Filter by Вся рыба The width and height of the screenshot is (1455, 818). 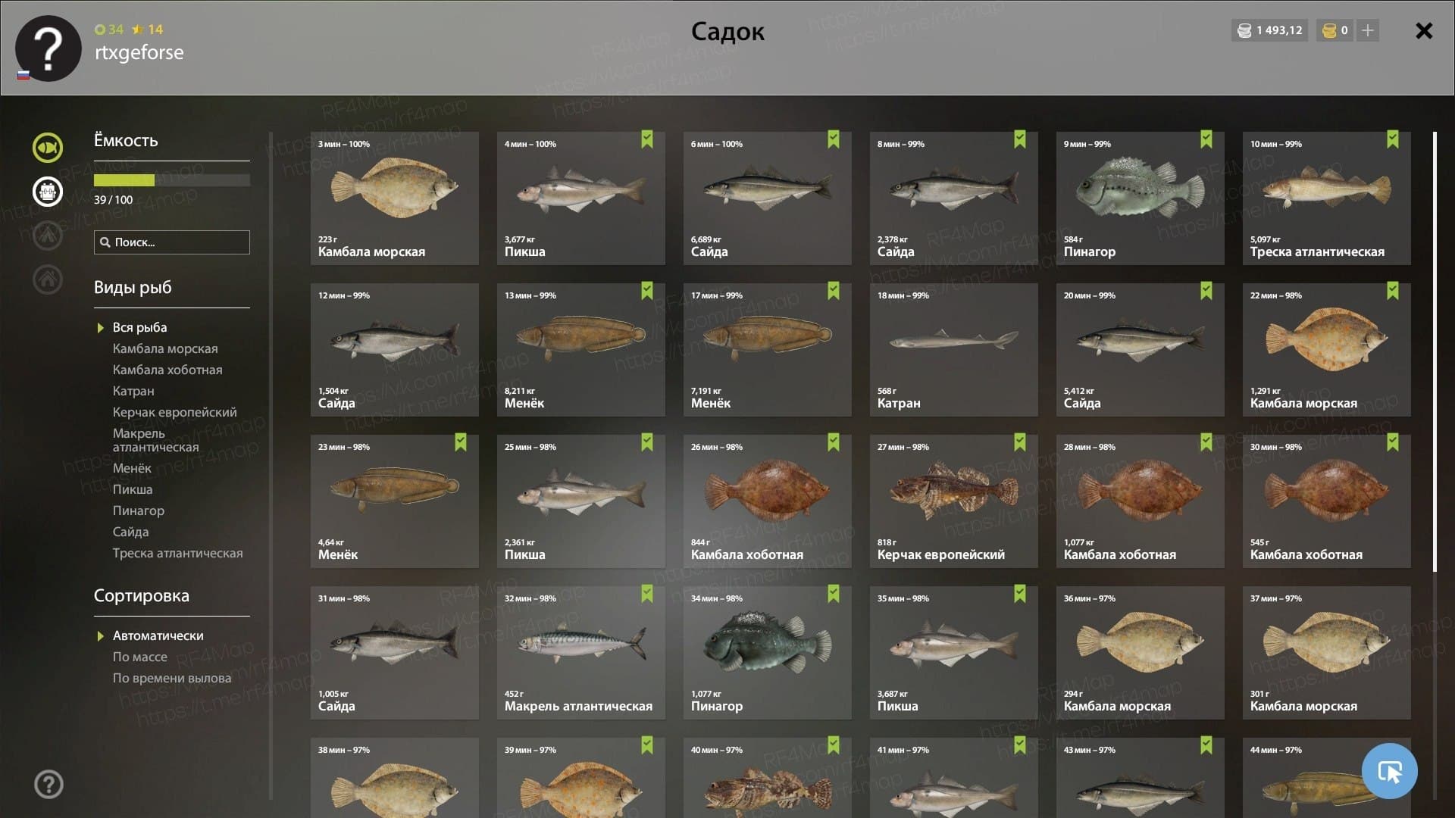tap(139, 327)
